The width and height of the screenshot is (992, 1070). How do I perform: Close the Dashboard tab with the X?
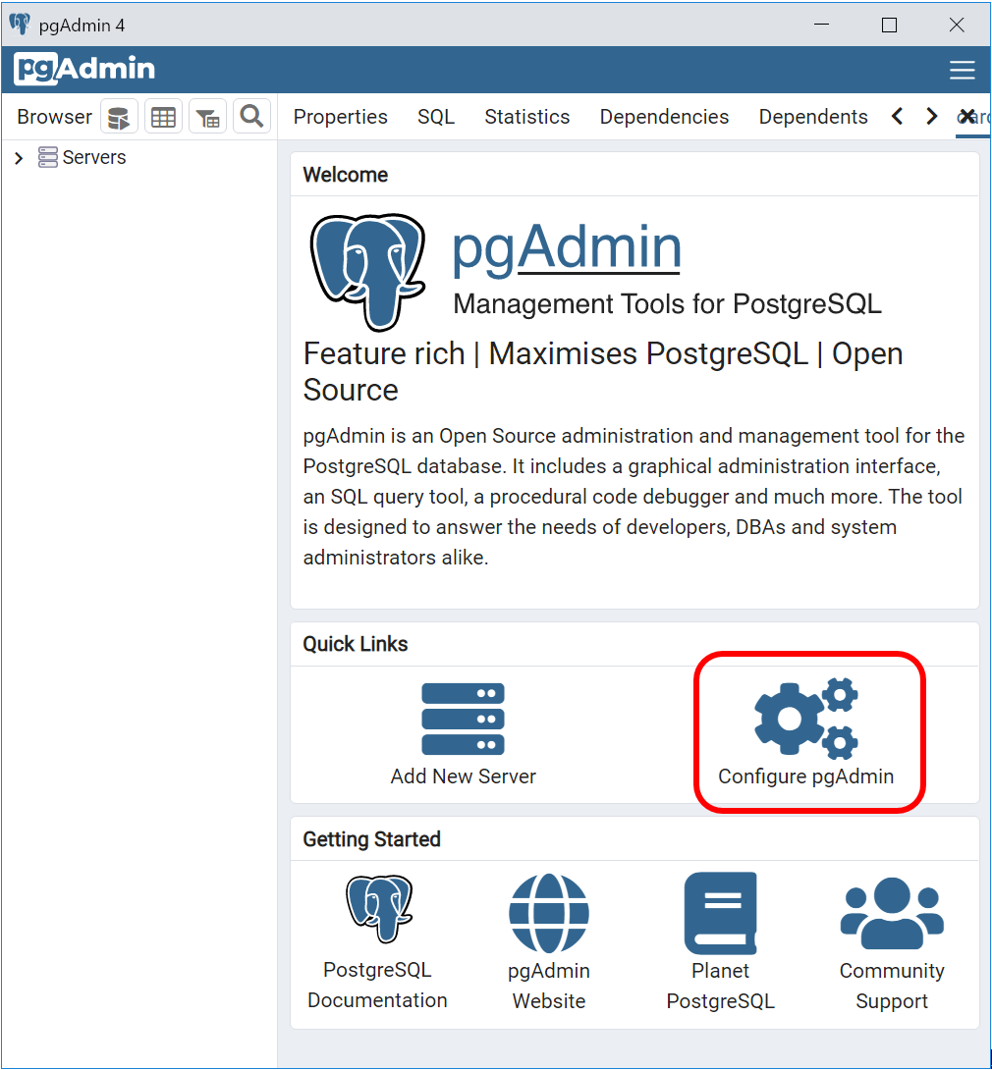click(x=966, y=116)
